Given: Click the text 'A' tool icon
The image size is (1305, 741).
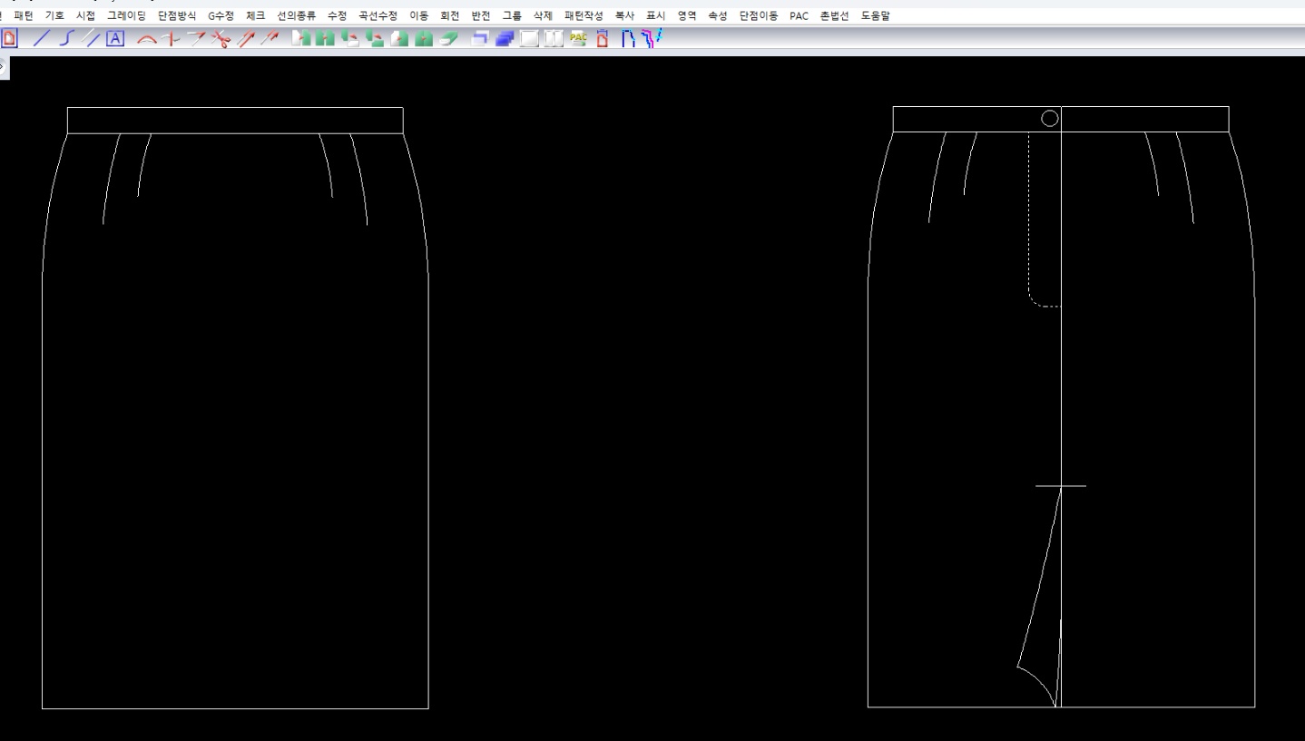Looking at the screenshot, I should [x=114, y=38].
